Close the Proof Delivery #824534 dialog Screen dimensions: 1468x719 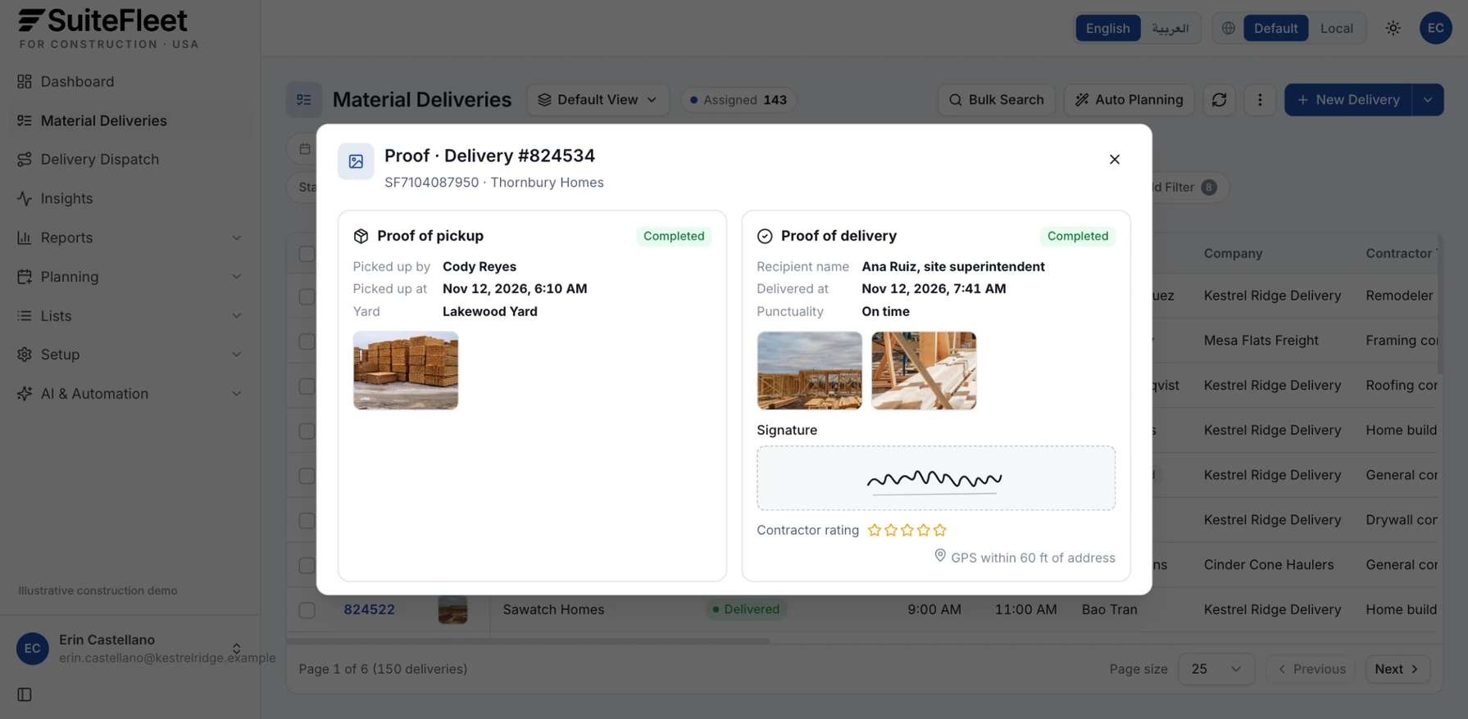1114,160
